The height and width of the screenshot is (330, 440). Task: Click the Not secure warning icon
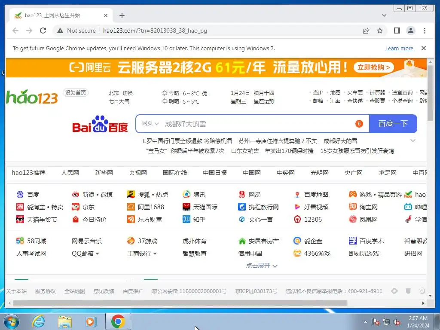coord(60,31)
